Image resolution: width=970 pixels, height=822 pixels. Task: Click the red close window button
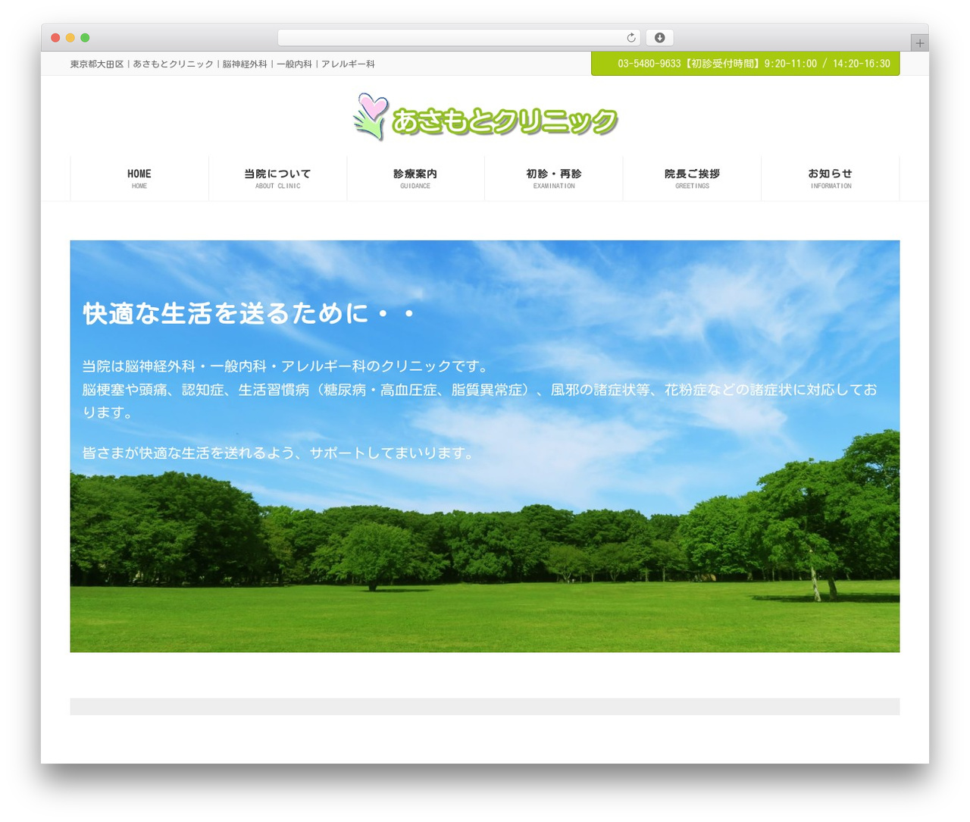click(x=55, y=38)
